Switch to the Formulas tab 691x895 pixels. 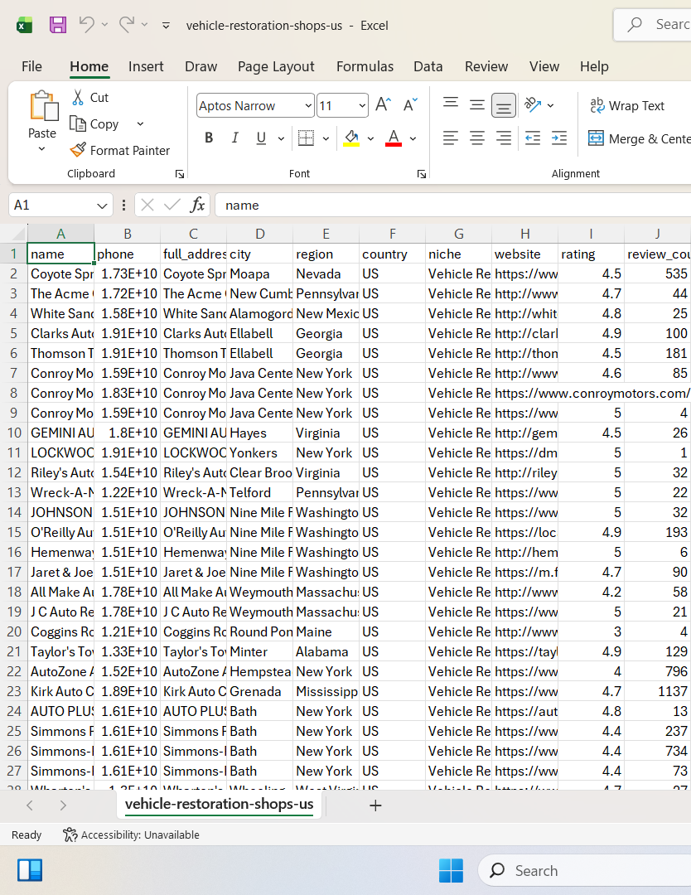[x=365, y=66]
